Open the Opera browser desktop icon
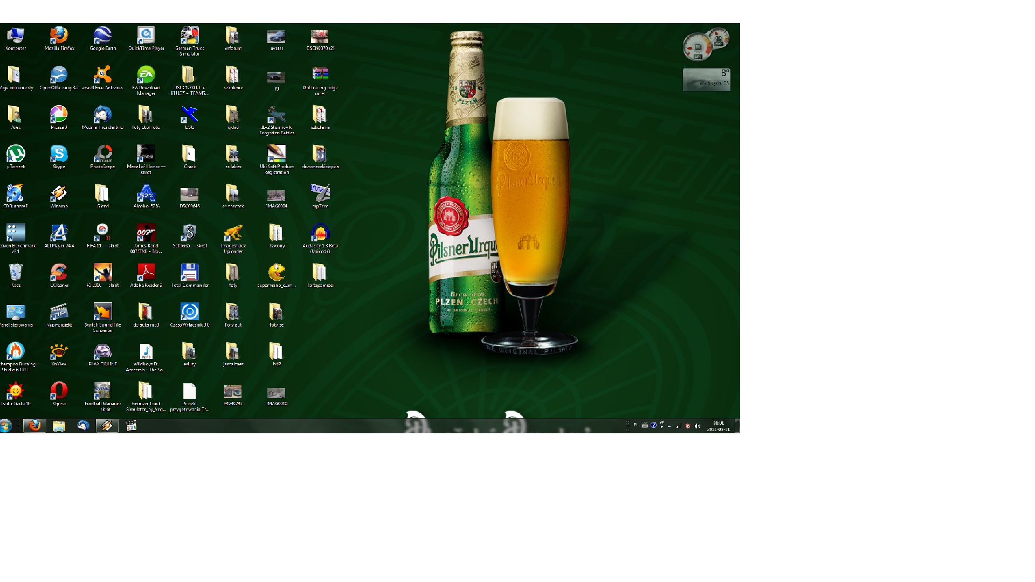The width and height of the screenshot is (1035, 582). click(59, 391)
